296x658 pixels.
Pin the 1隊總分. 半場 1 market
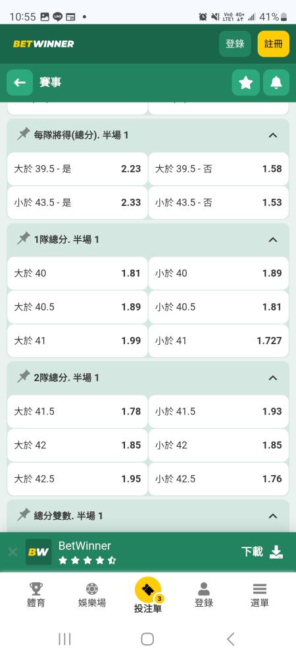pyautogui.click(x=24, y=240)
